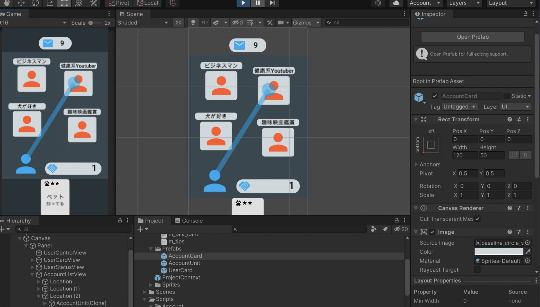Select the Scale tool
The image size is (540, 307).
(x=50, y=3)
